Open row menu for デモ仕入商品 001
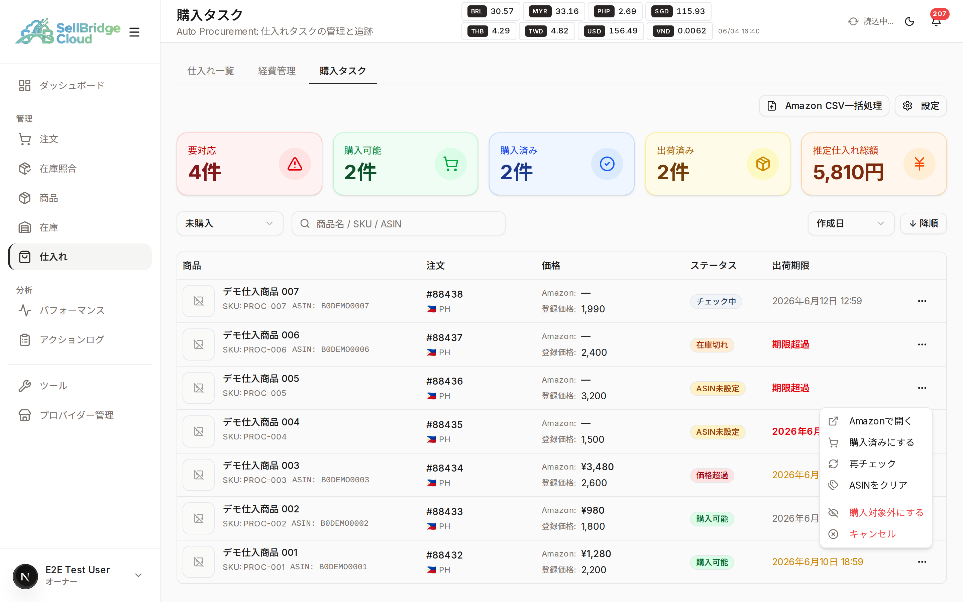Image resolution: width=963 pixels, height=602 pixels. 922,562
